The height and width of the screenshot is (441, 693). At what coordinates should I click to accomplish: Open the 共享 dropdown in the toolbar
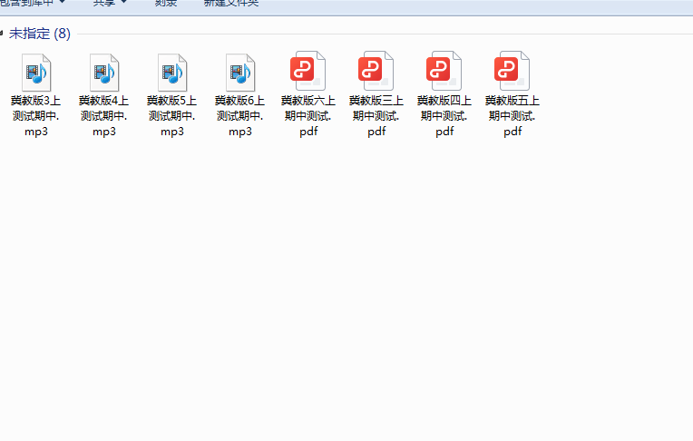[110, 3]
